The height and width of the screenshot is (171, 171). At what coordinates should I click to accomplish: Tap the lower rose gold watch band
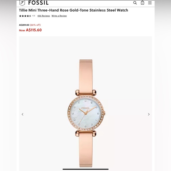[86, 151]
